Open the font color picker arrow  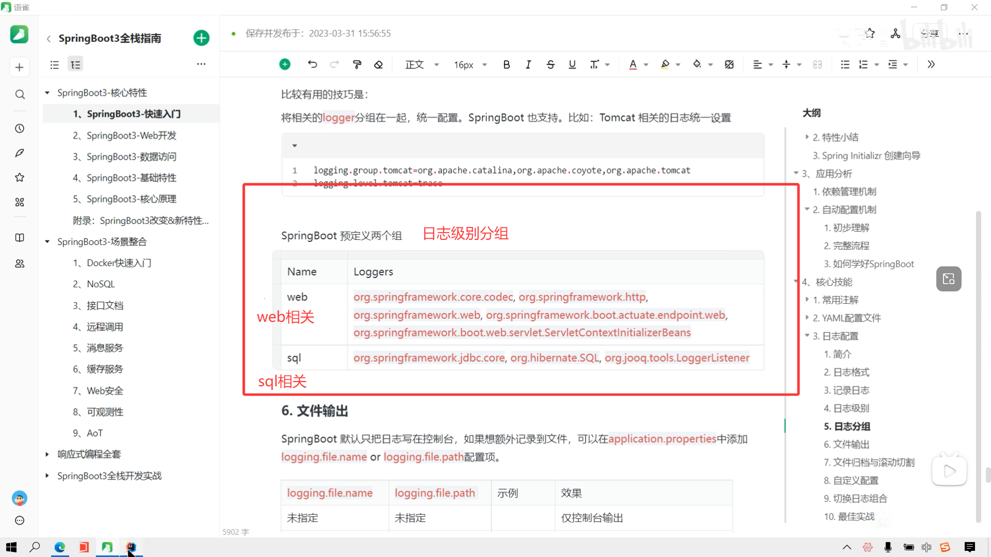coord(646,64)
